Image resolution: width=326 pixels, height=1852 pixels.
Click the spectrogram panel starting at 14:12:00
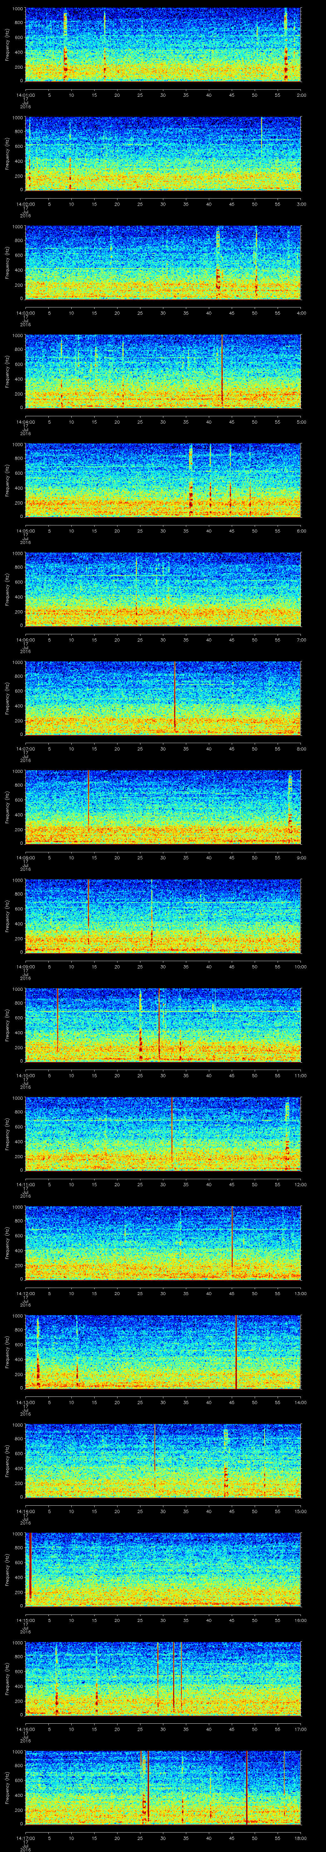click(x=163, y=1243)
